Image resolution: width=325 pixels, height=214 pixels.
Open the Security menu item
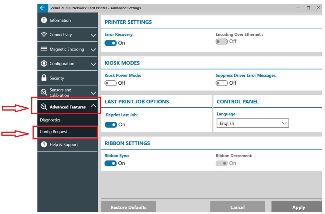coord(67,78)
